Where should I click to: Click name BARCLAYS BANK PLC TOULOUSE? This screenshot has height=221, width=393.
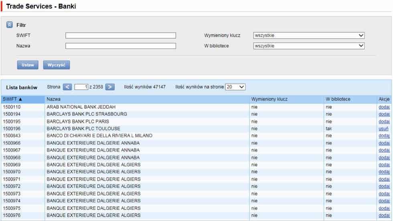pyautogui.click(x=83, y=129)
